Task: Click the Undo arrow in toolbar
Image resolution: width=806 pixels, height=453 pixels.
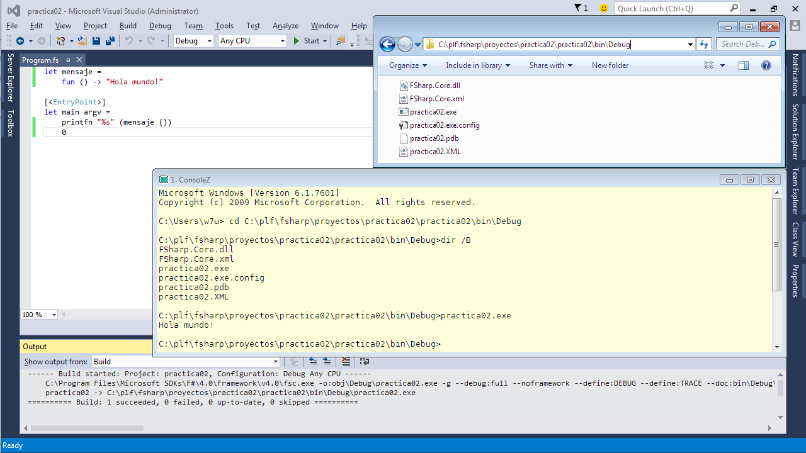Action: click(128, 41)
